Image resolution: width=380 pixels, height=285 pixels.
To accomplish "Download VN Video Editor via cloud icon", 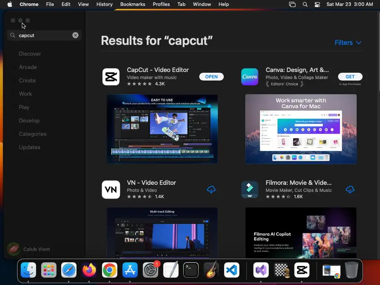I will (211, 190).
